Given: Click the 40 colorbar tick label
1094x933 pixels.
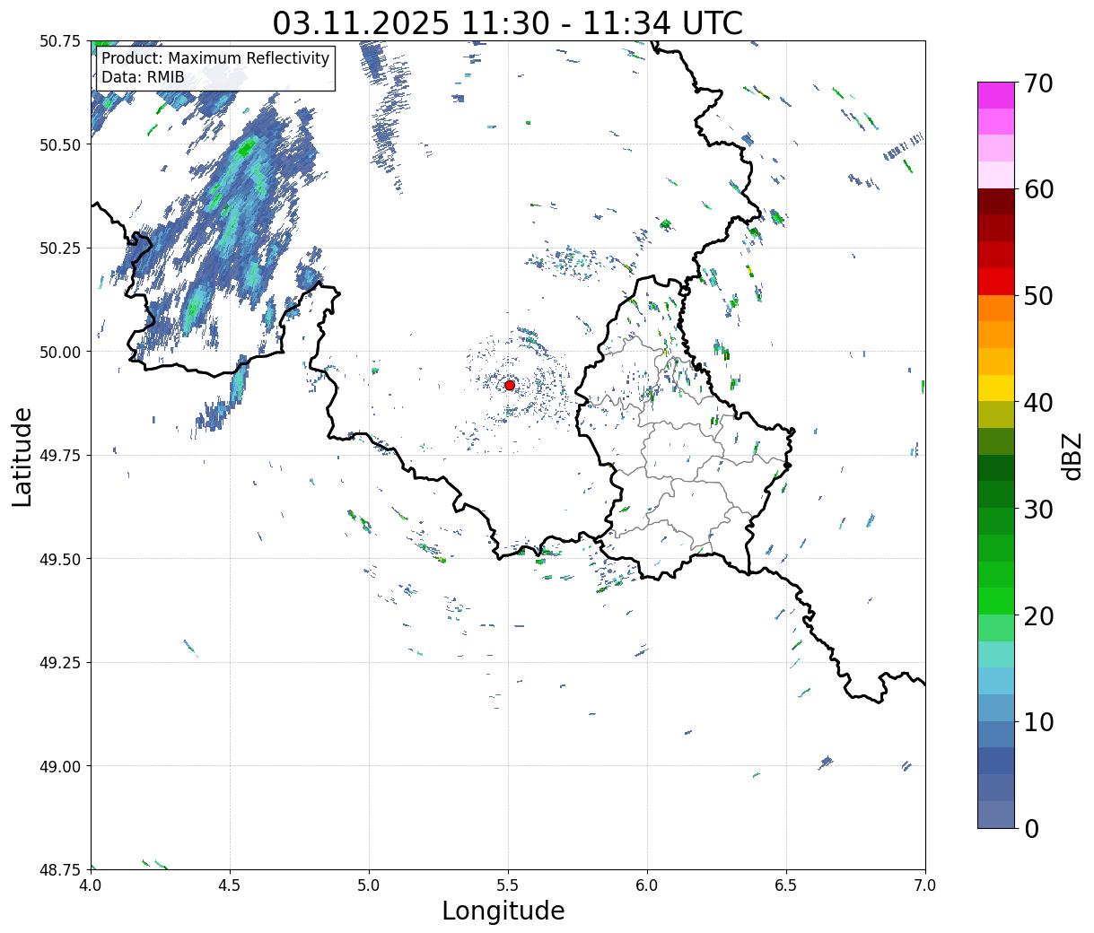Looking at the screenshot, I should (1038, 402).
